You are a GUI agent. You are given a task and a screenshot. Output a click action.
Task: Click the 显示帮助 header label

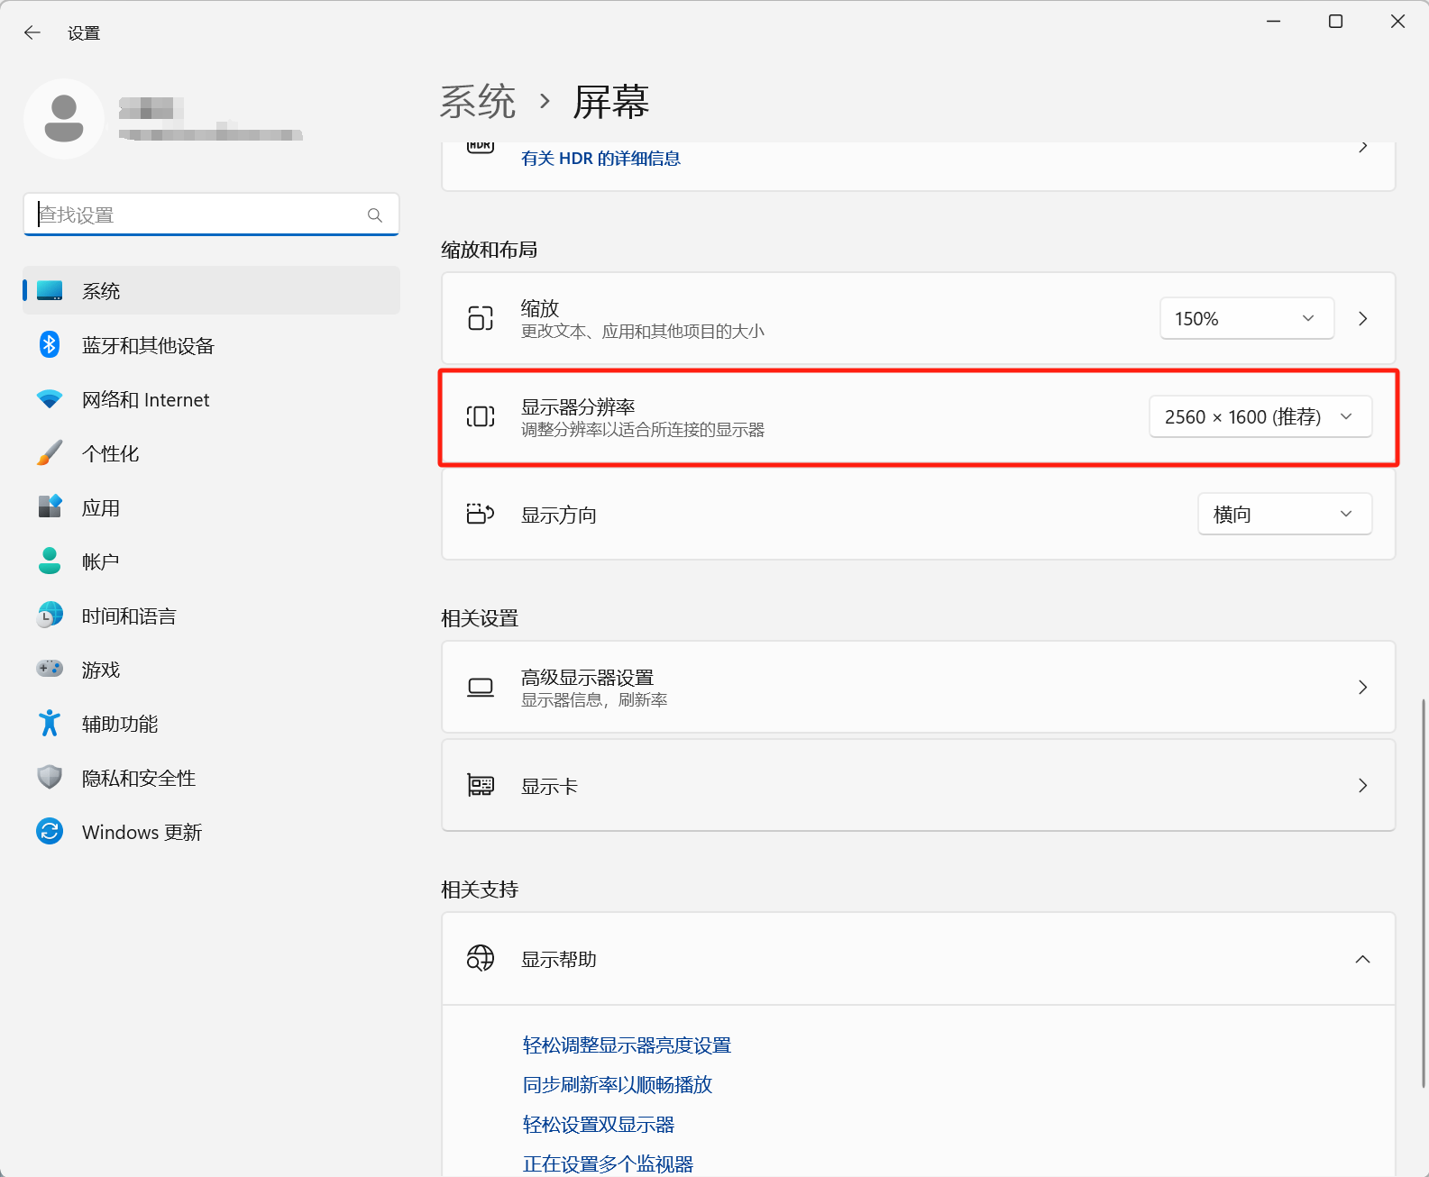coord(559,959)
